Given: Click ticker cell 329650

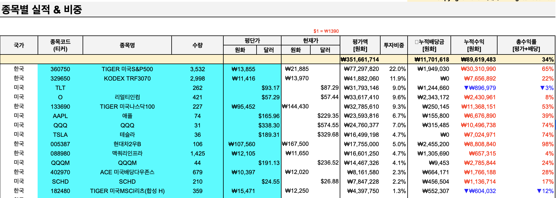Looking at the screenshot, I should click(x=60, y=78).
